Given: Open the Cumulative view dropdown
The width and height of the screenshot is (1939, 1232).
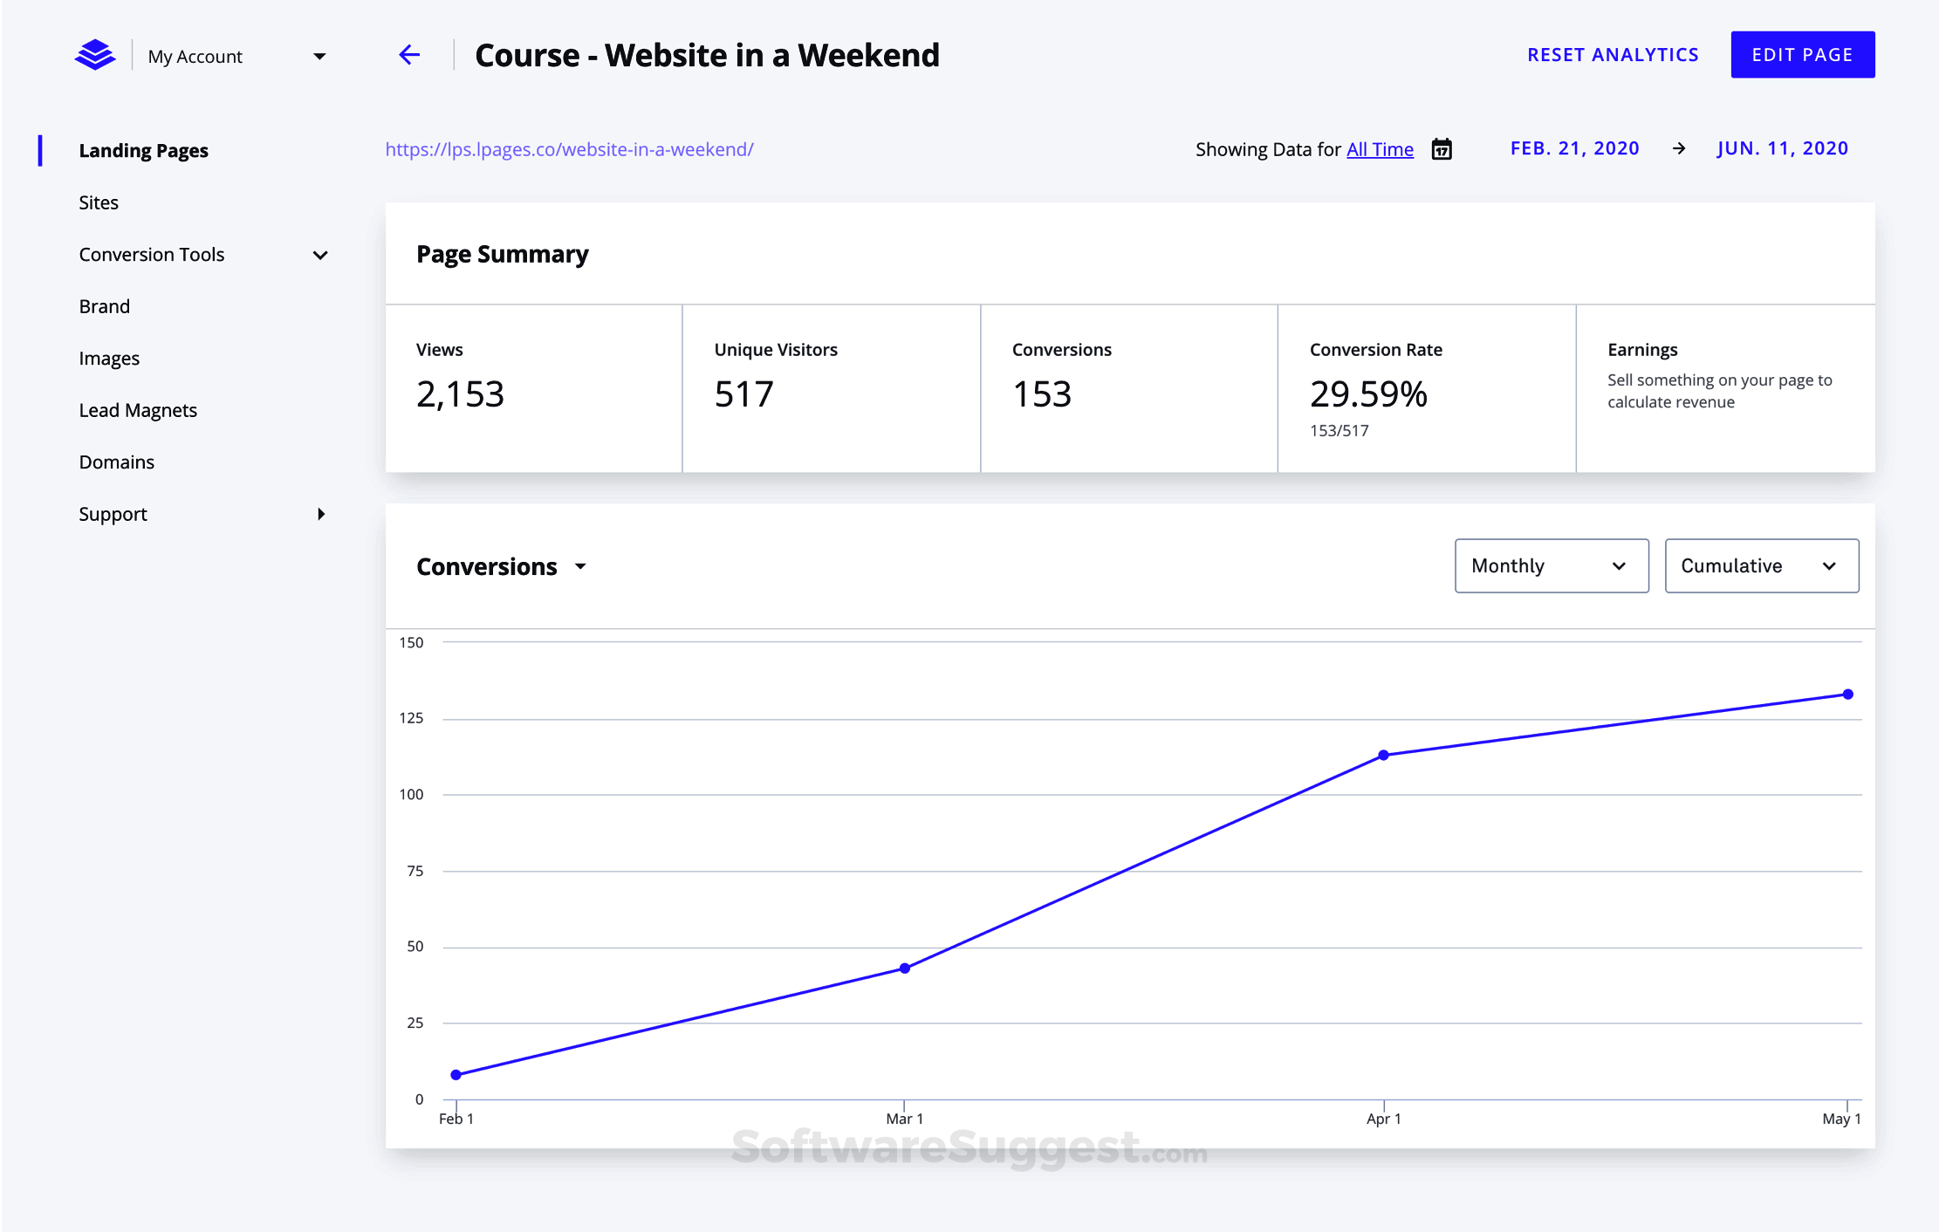Looking at the screenshot, I should [x=1761, y=566].
